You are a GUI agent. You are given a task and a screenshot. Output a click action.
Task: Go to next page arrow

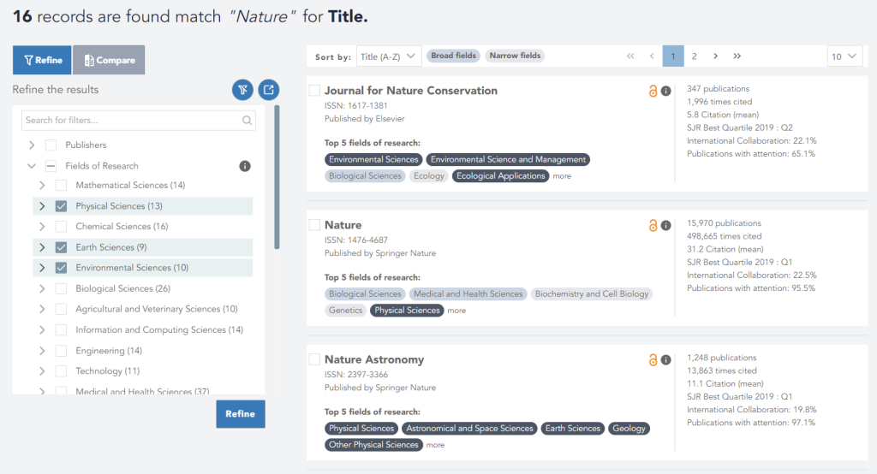(x=715, y=56)
